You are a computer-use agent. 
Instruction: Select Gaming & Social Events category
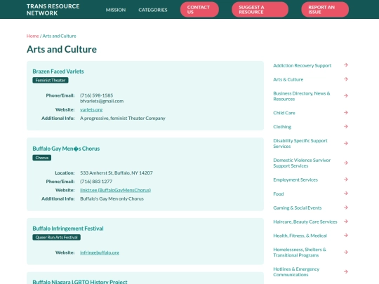pyautogui.click(x=298, y=208)
